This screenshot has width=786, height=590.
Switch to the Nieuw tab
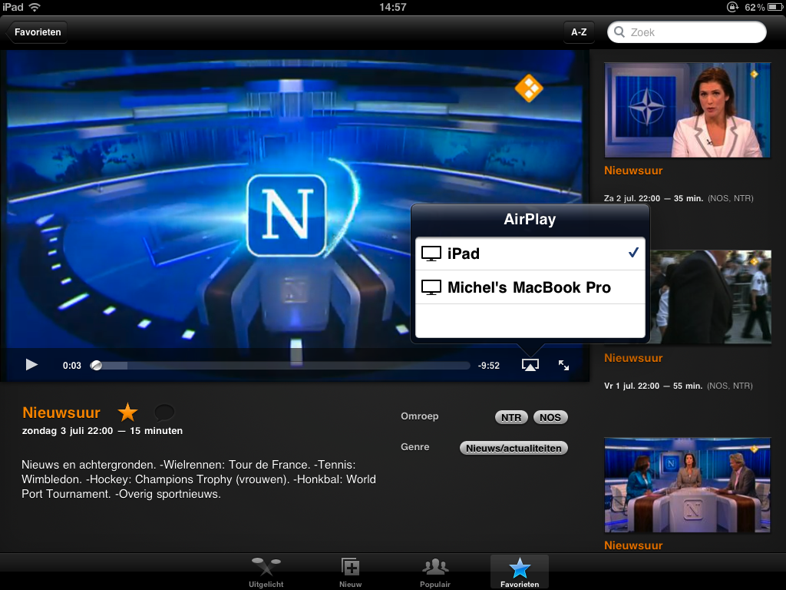[350, 572]
